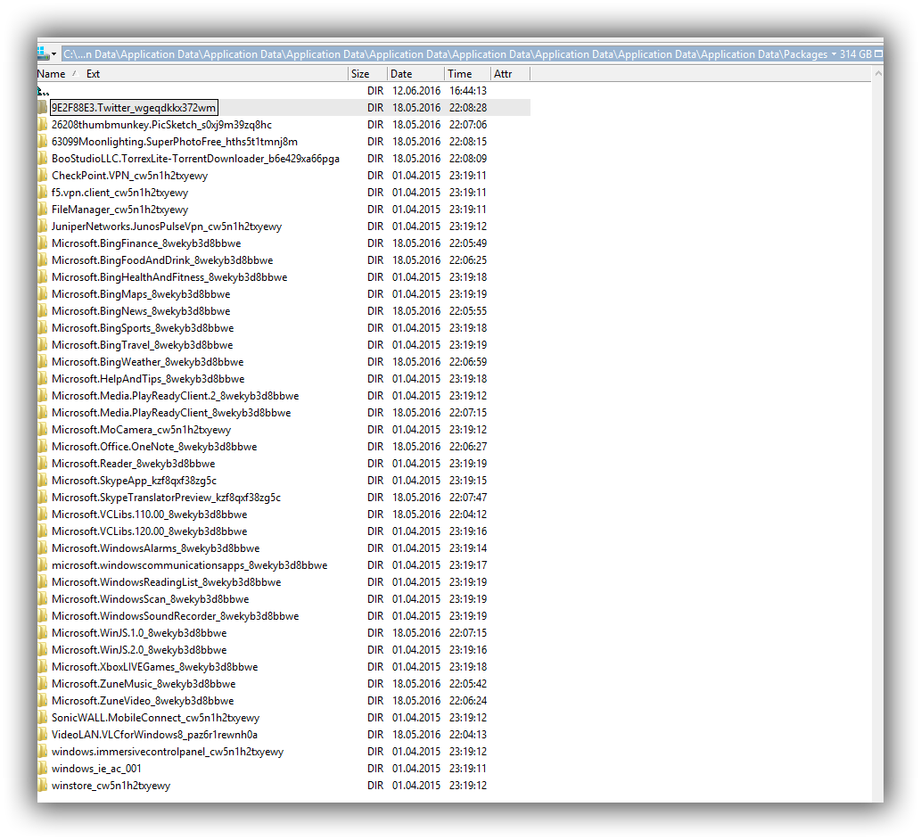
Task: Click the folder icon for VideoLAN.VLCforWindows8
Action: coord(42,734)
